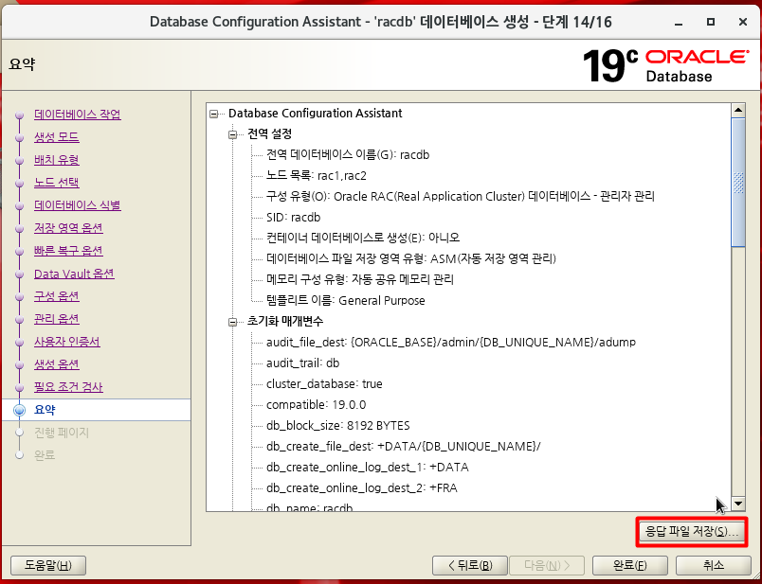The width and height of the screenshot is (762, 584).
Task: Select the compatible: 19.0.0 row
Action: click(317, 405)
